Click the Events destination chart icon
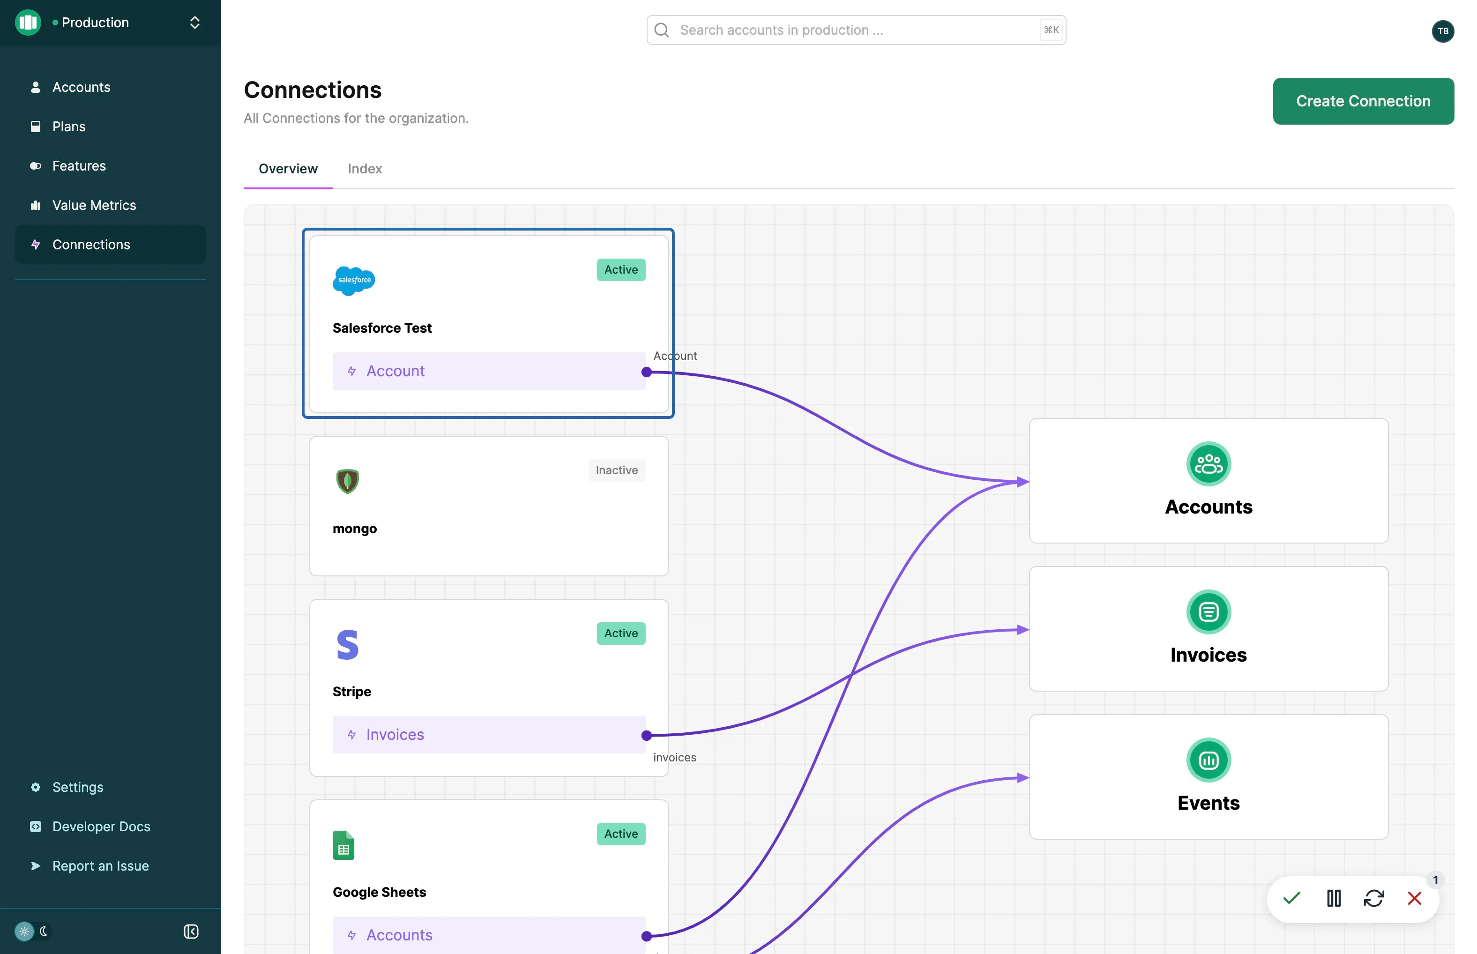The width and height of the screenshot is (1477, 954). pos(1208,760)
